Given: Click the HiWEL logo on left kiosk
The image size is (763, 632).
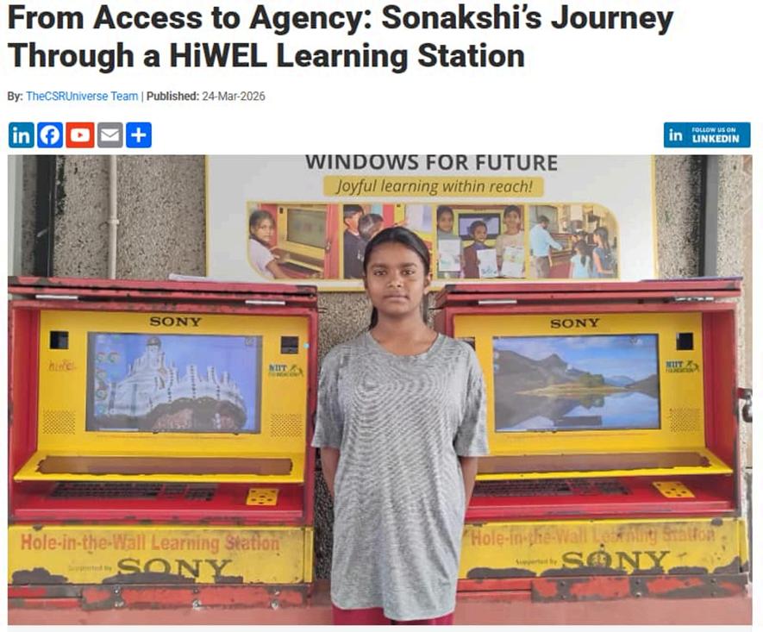Looking at the screenshot, I should coord(62,366).
